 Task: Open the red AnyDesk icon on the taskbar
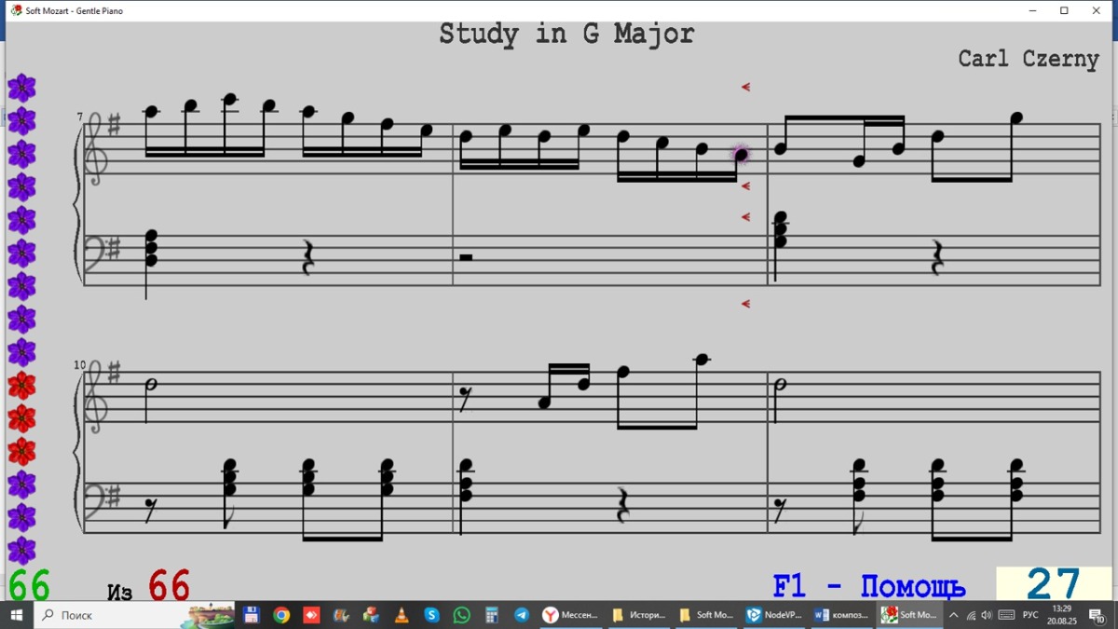(311, 615)
